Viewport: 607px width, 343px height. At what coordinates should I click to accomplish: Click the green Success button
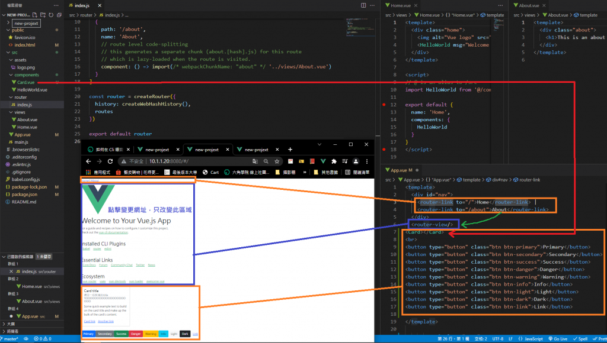(121, 334)
